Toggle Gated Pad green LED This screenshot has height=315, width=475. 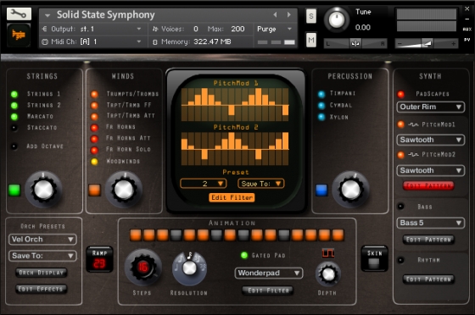click(x=244, y=256)
